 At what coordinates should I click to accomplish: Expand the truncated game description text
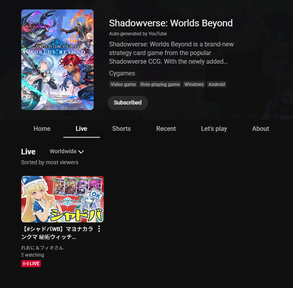[171, 53]
